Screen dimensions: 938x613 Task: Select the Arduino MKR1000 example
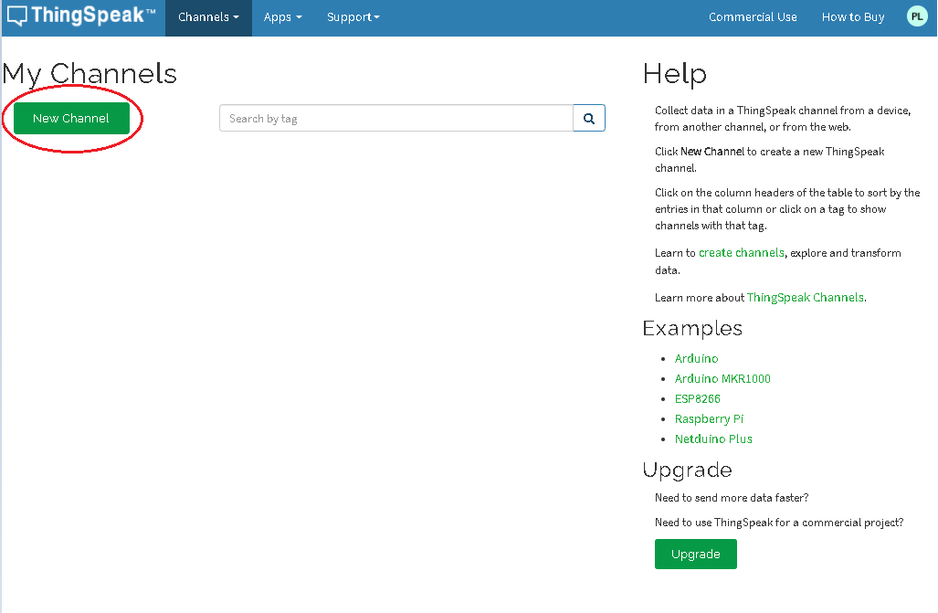[x=722, y=378]
